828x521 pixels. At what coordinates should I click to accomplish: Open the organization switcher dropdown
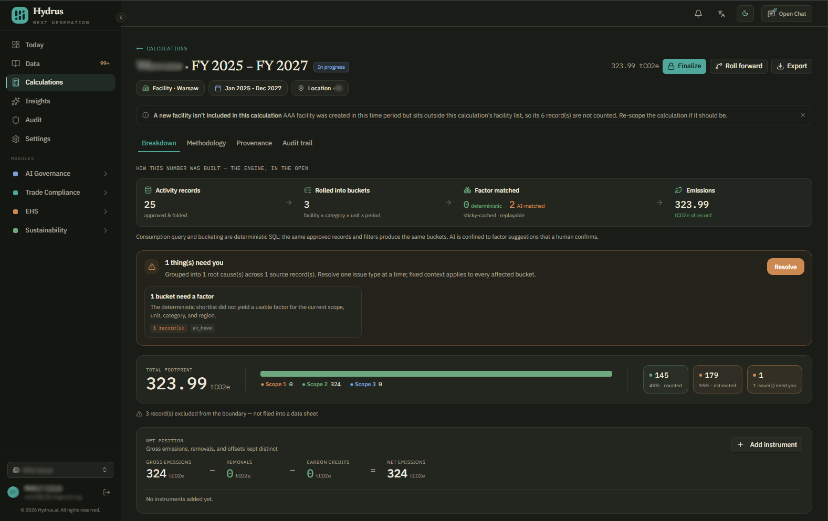60,470
